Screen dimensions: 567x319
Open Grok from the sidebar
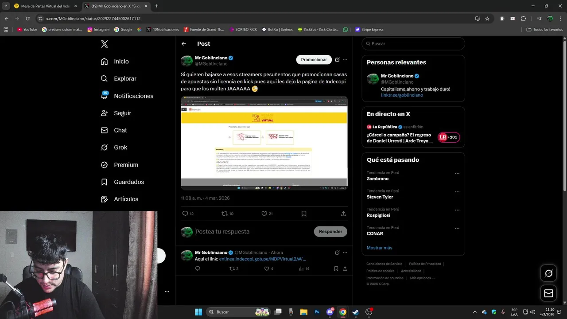click(114, 148)
